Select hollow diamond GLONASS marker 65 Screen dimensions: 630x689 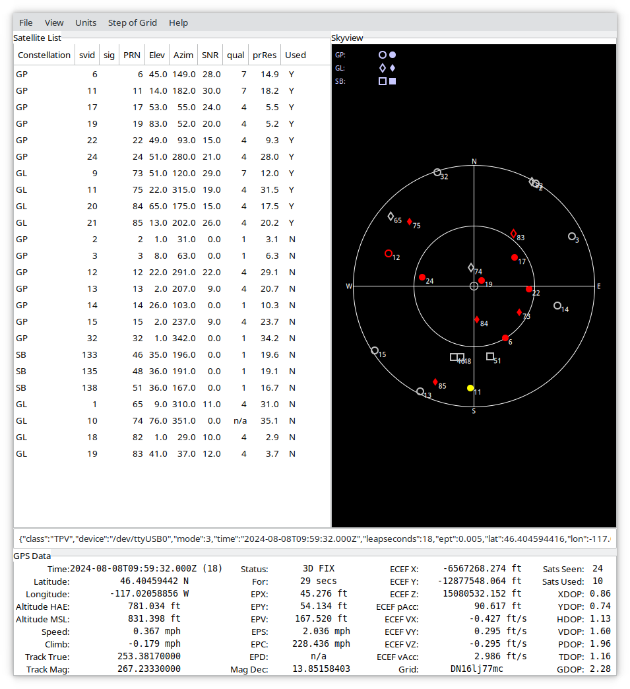click(391, 216)
